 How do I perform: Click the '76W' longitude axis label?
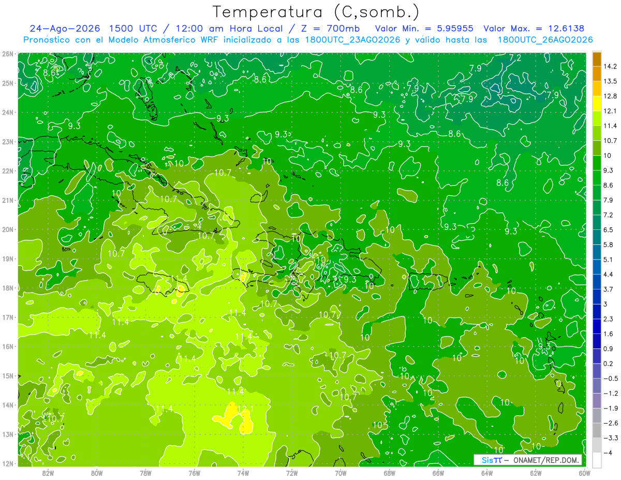tap(194, 473)
